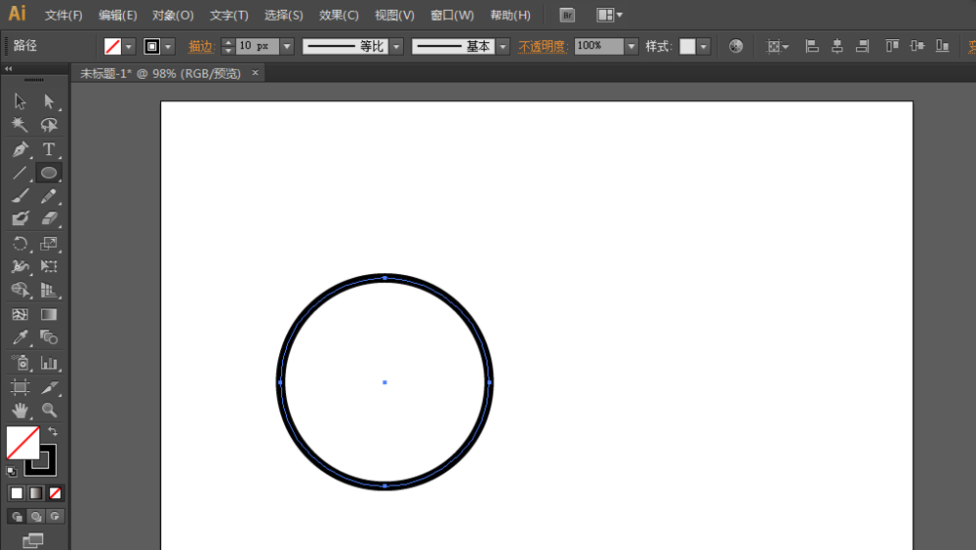
Task: Open the 效果(C) menu
Action: [x=339, y=16]
